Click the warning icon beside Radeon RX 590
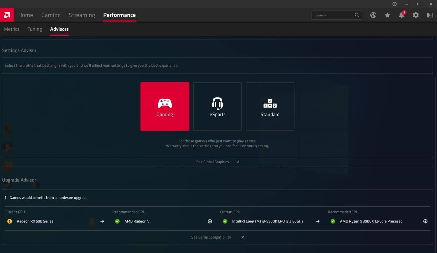437x253 pixels. click(9, 221)
